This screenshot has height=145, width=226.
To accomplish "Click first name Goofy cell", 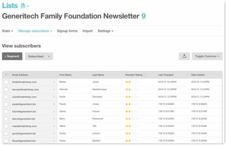I will click(x=63, y=133).
